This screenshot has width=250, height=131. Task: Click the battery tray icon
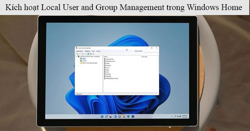[x=180, y=116]
